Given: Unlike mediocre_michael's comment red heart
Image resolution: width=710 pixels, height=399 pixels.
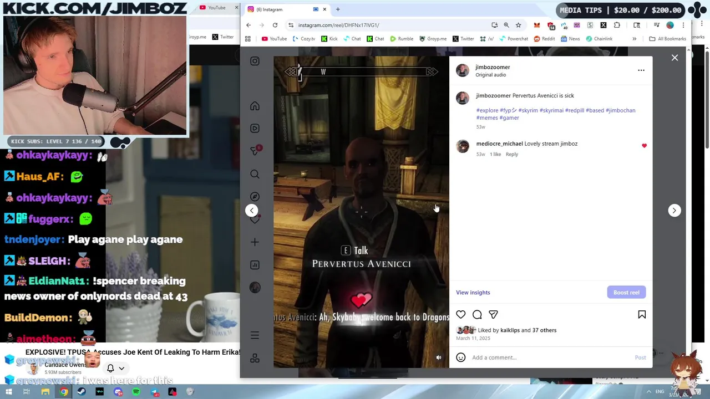Looking at the screenshot, I should coord(644,146).
